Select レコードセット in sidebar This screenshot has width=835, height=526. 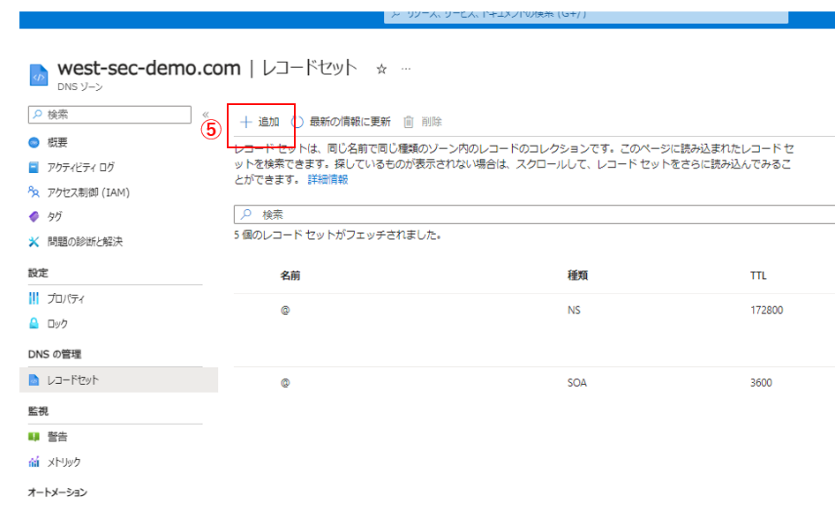pos(119,380)
